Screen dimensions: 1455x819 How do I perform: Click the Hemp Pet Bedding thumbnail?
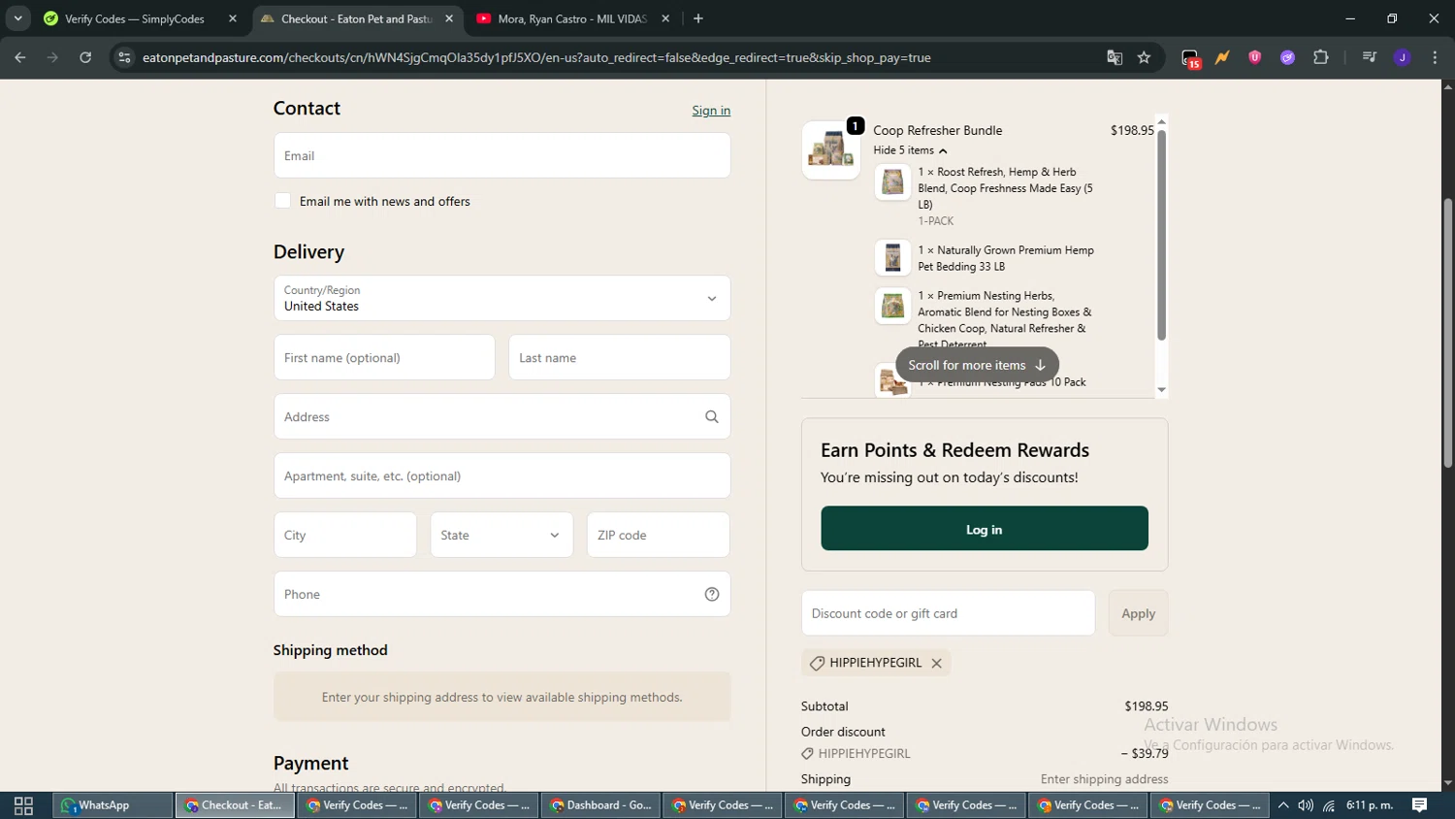[892, 258]
